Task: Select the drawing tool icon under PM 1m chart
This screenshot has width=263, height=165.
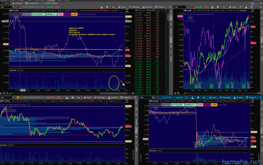Action: click(x=10, y=93)
